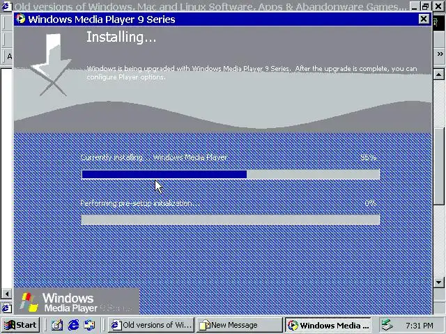
Task: Launch Outlook Express from quick launch
Action: 90,325
